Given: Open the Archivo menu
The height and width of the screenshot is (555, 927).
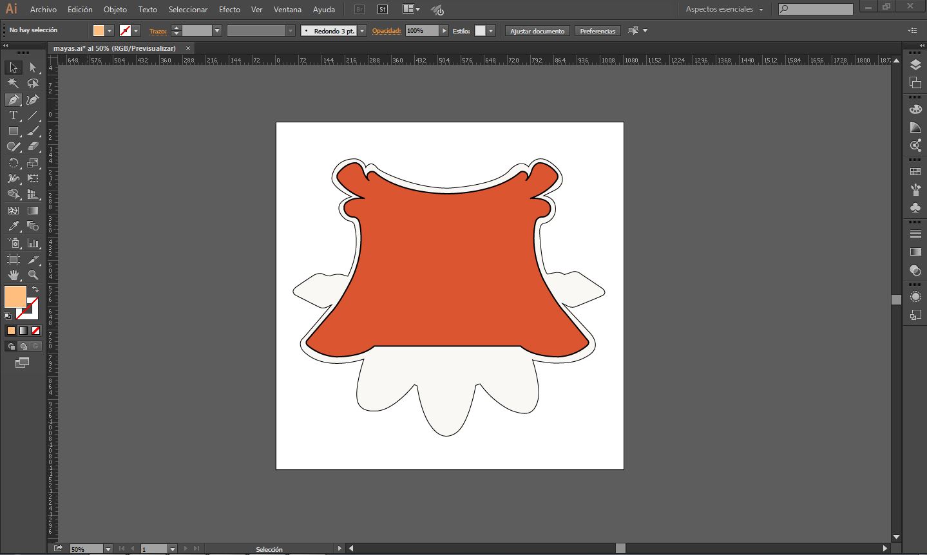Looking at the screenshot, I should [43, 10].
